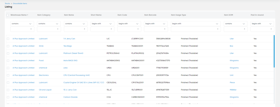The image size is (280, 107).
Task: Clear the Item UOM filter with its x icon
Action: [x=244, y=29]
